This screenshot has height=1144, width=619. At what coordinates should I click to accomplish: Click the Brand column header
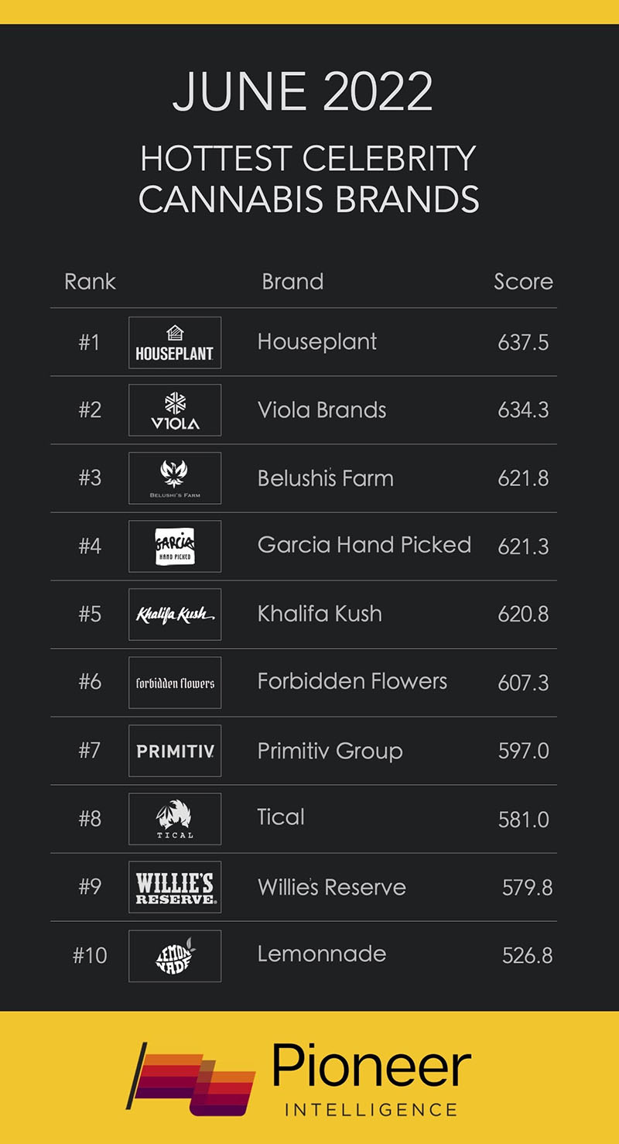click(292, 281)
